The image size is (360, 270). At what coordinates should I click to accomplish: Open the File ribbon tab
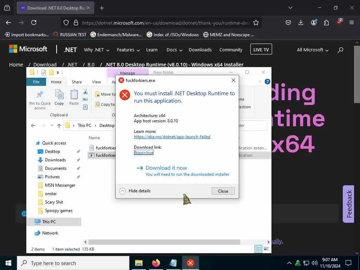point(36,82)
